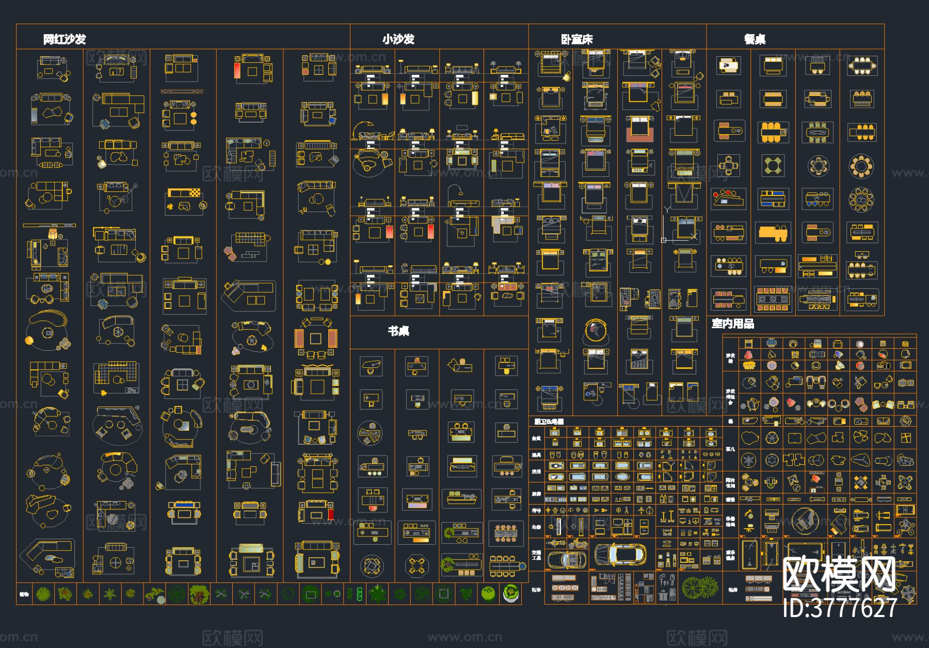The height and width of the screenshot is (648, 929).
Task: Select the first desk block under 书桌
Action: 371,366
